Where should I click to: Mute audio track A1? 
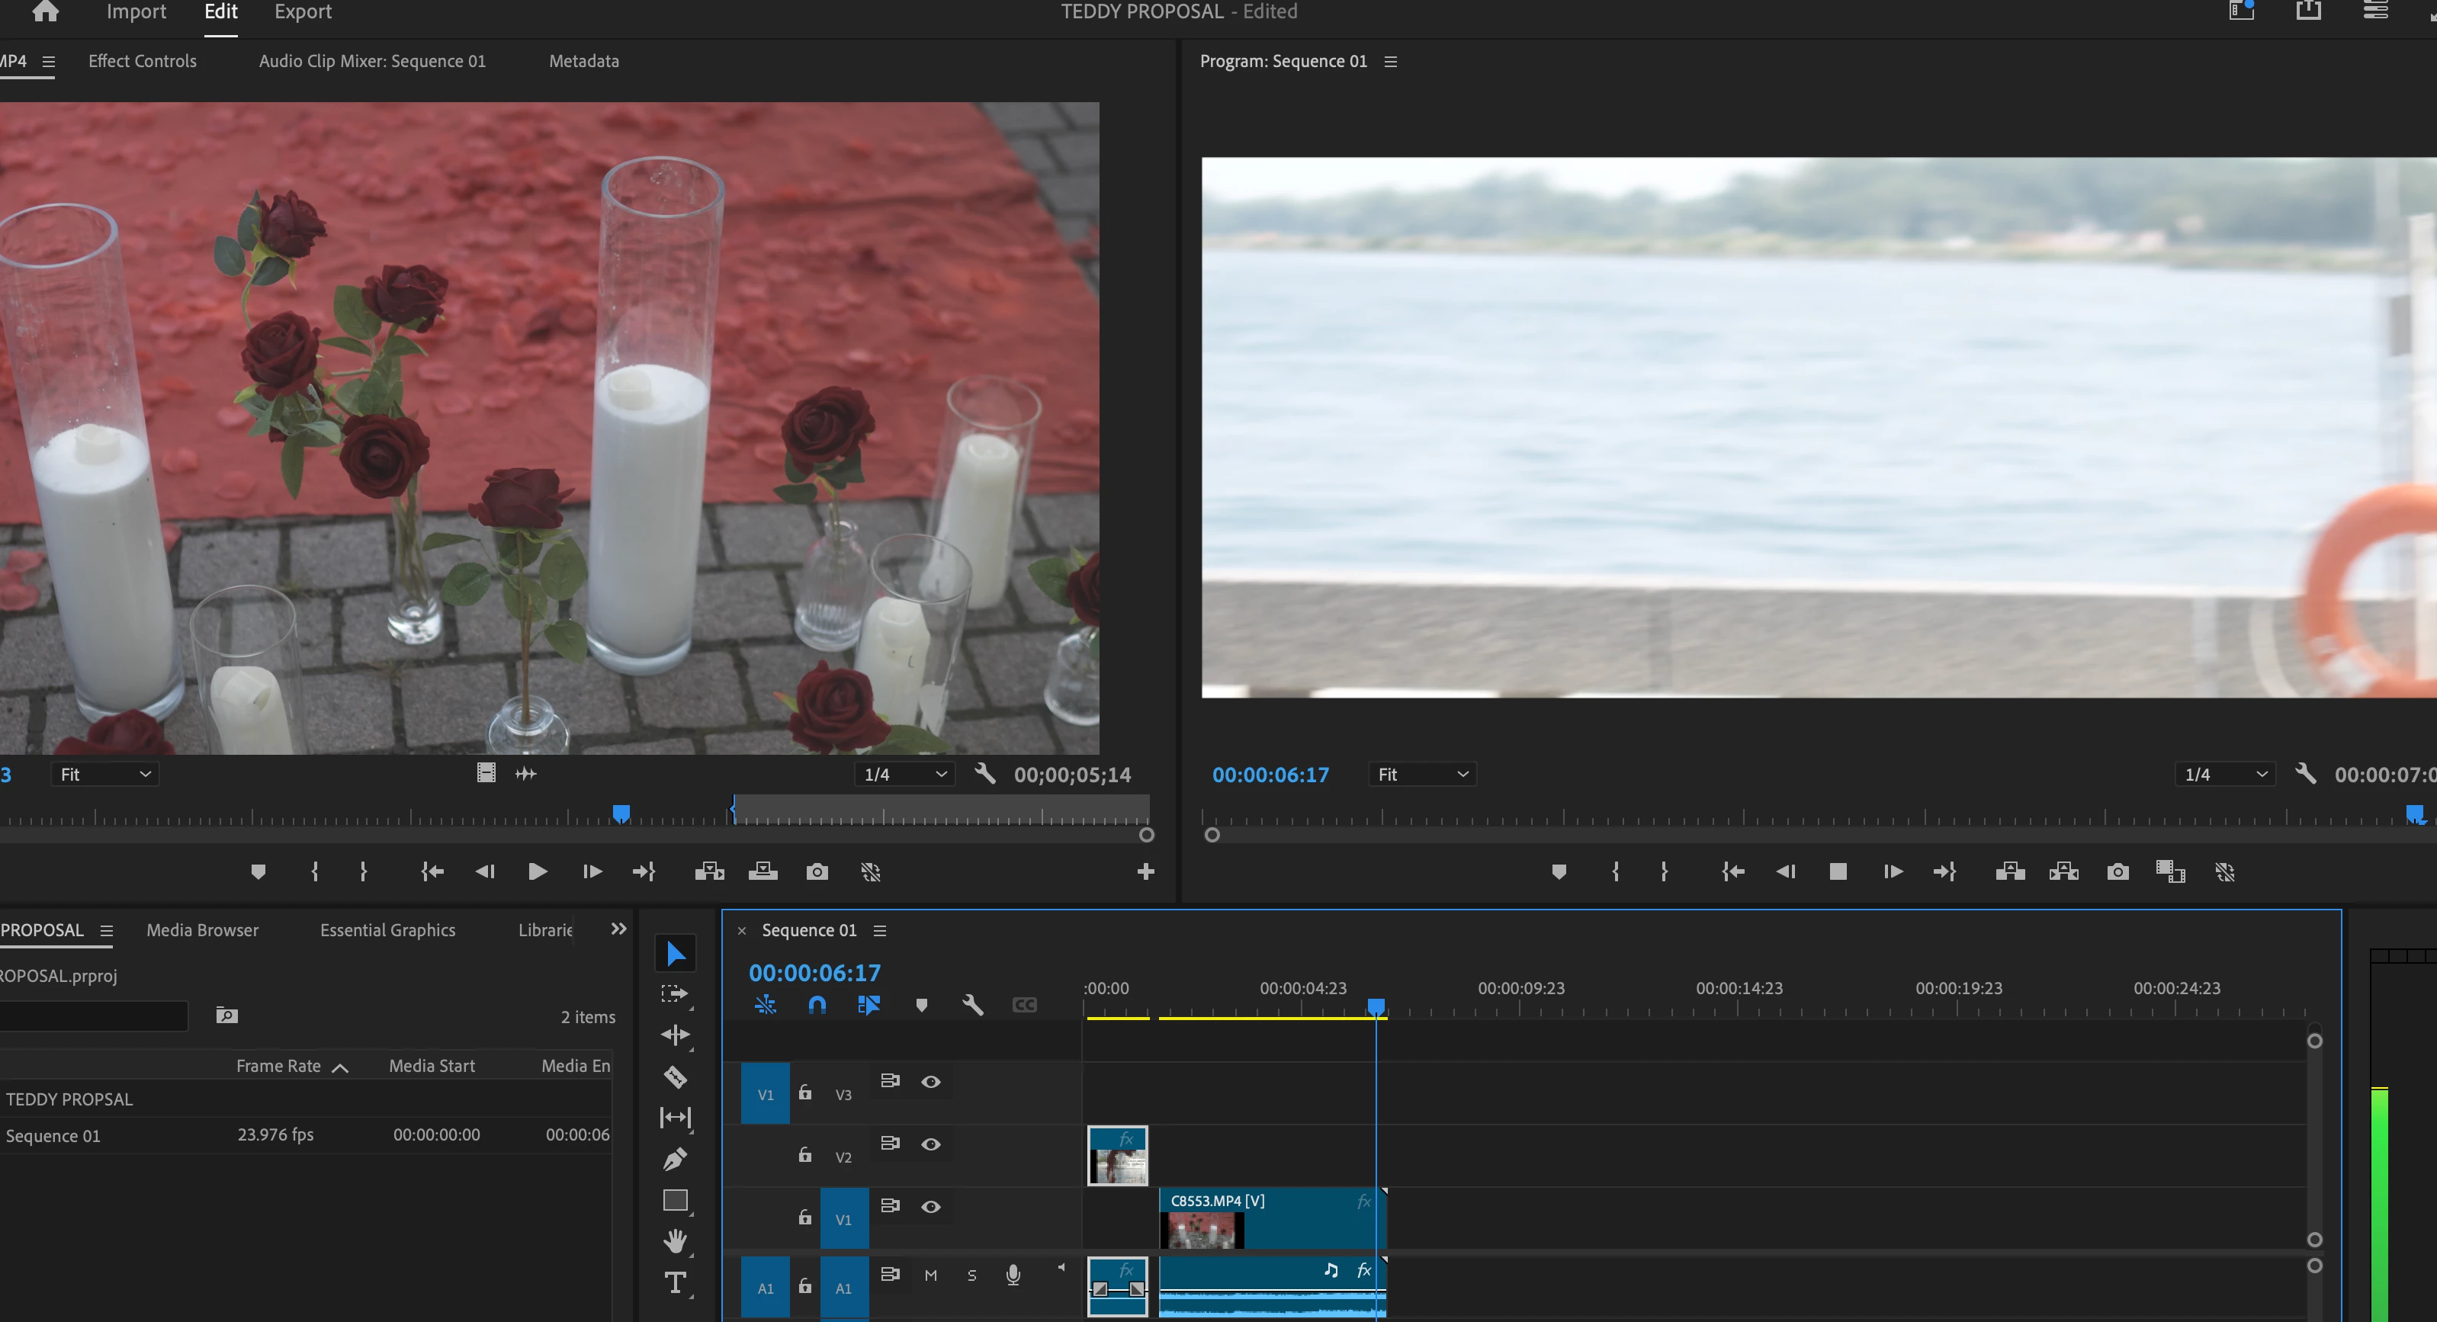931,1275
